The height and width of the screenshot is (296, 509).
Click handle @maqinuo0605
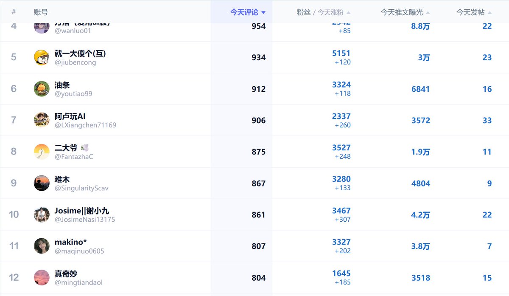point(79,251)
